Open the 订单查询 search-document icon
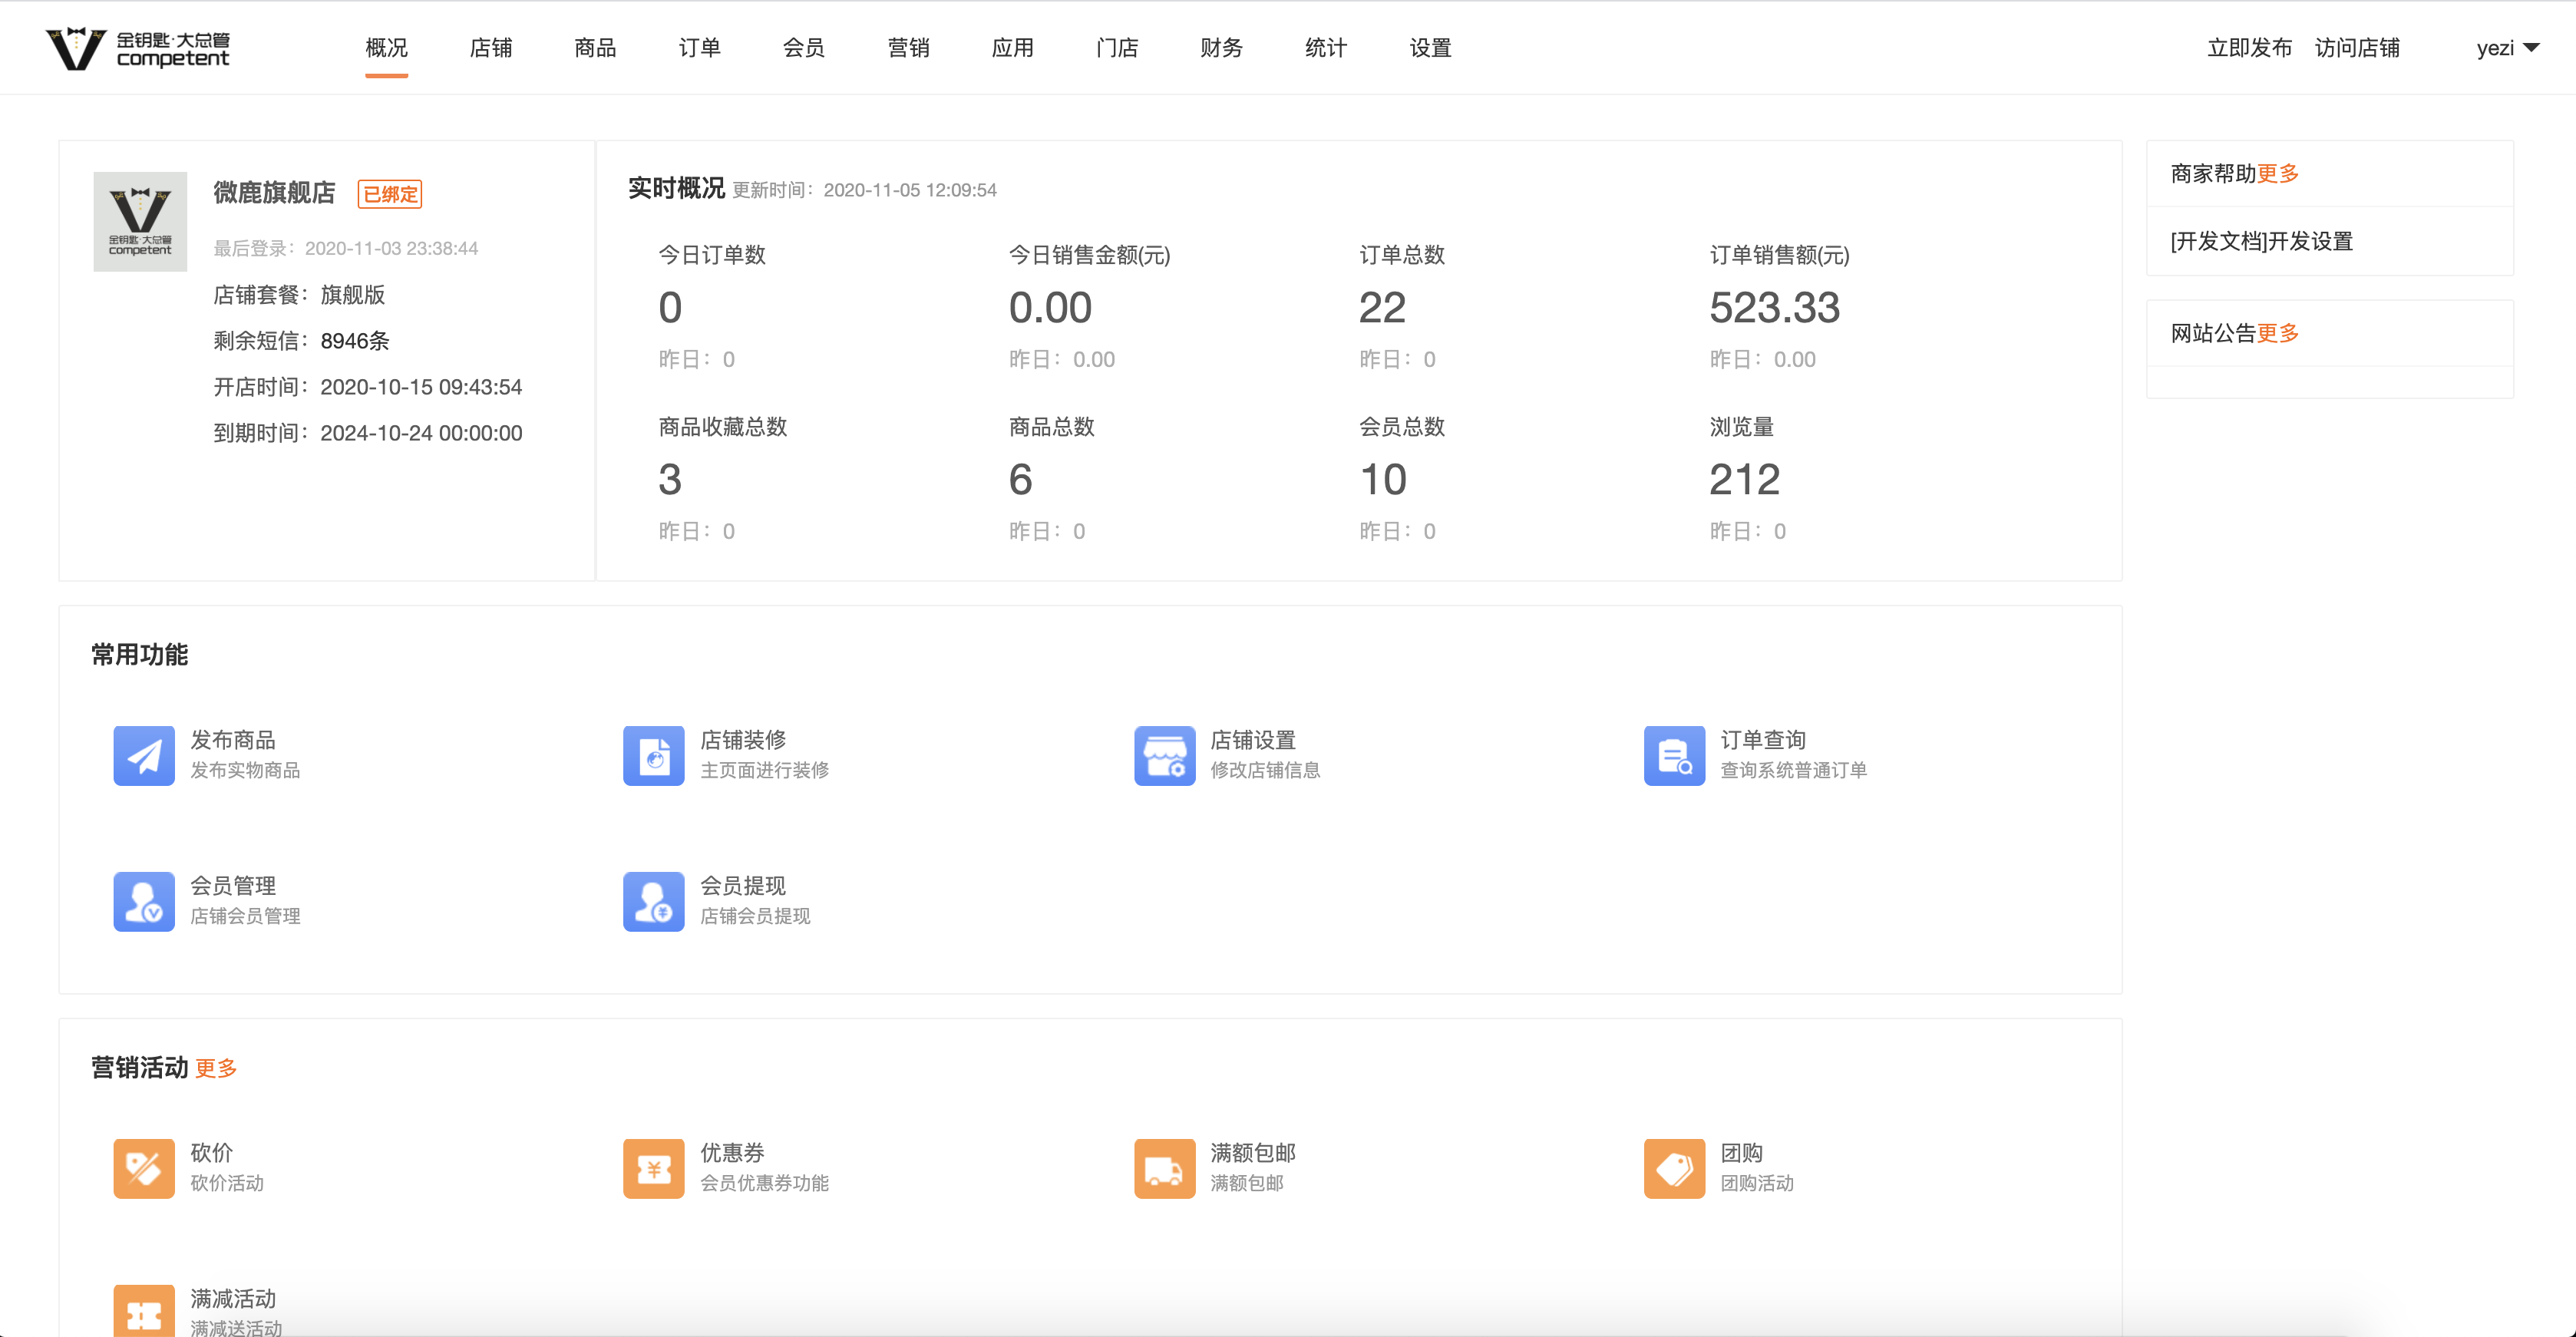This screenshot has height=1337, width=2576. coord(1674,755)
